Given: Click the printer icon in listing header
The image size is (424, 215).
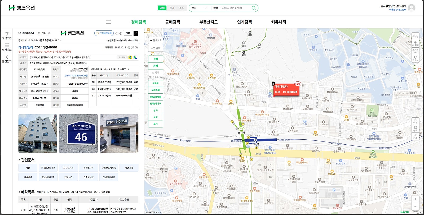Looking at the screenshot, I should coord(121,33).
